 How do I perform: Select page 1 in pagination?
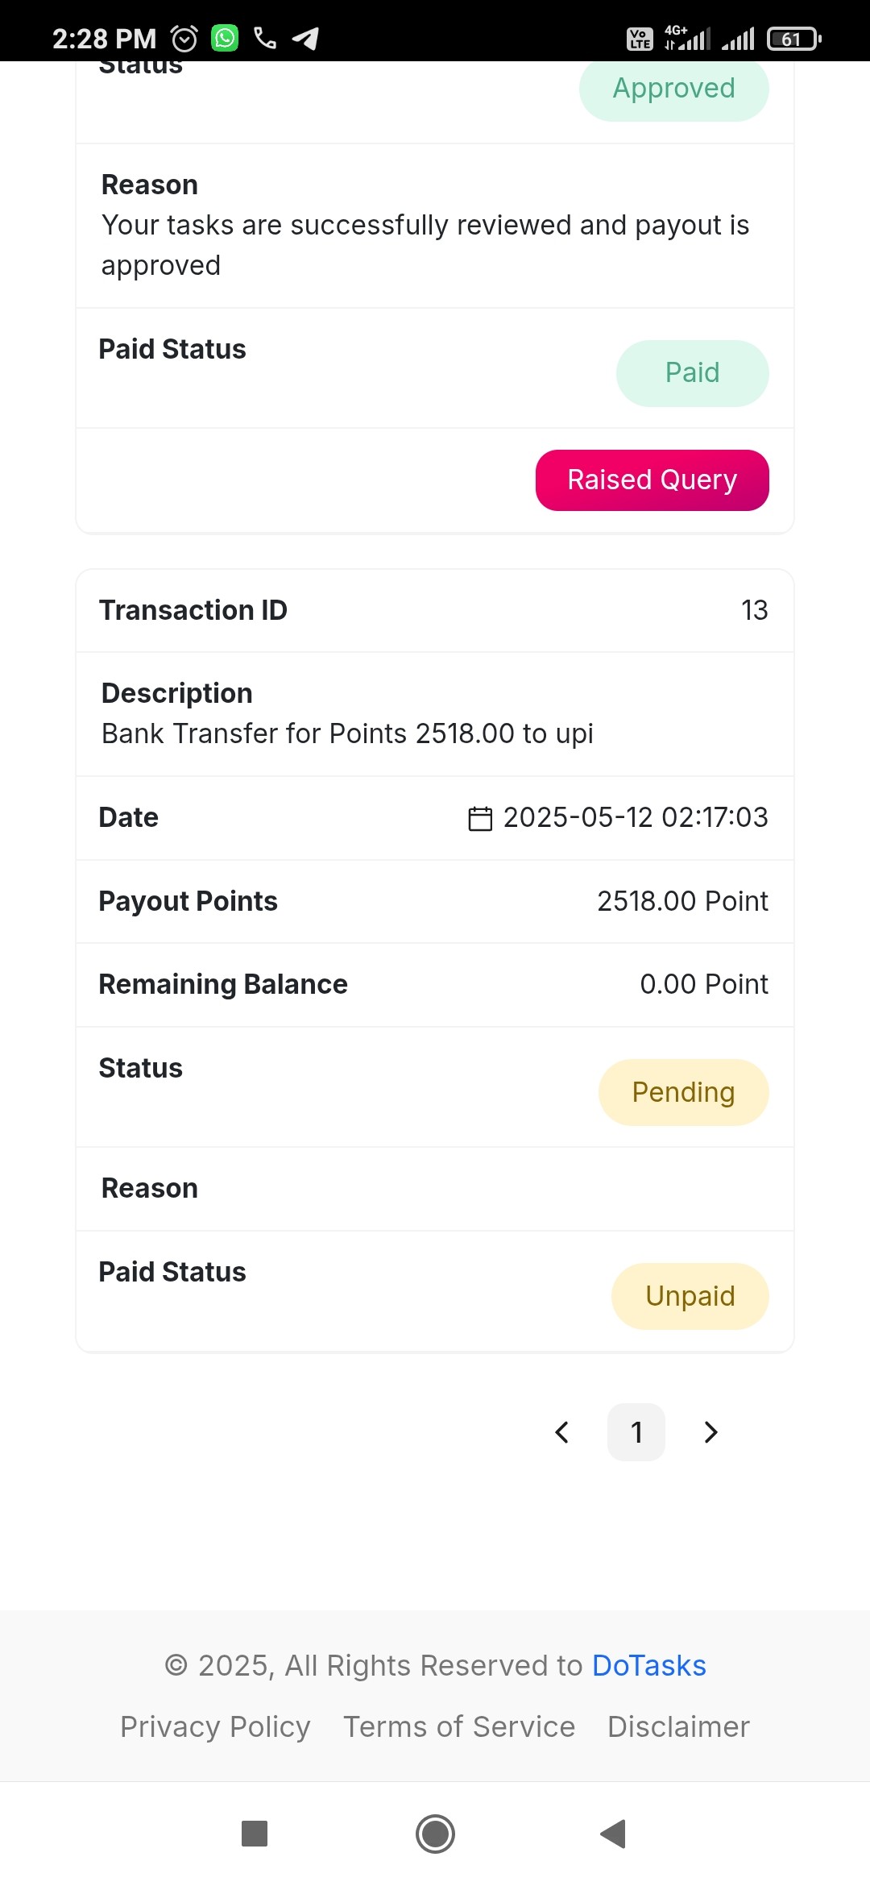click(636, 1432)
